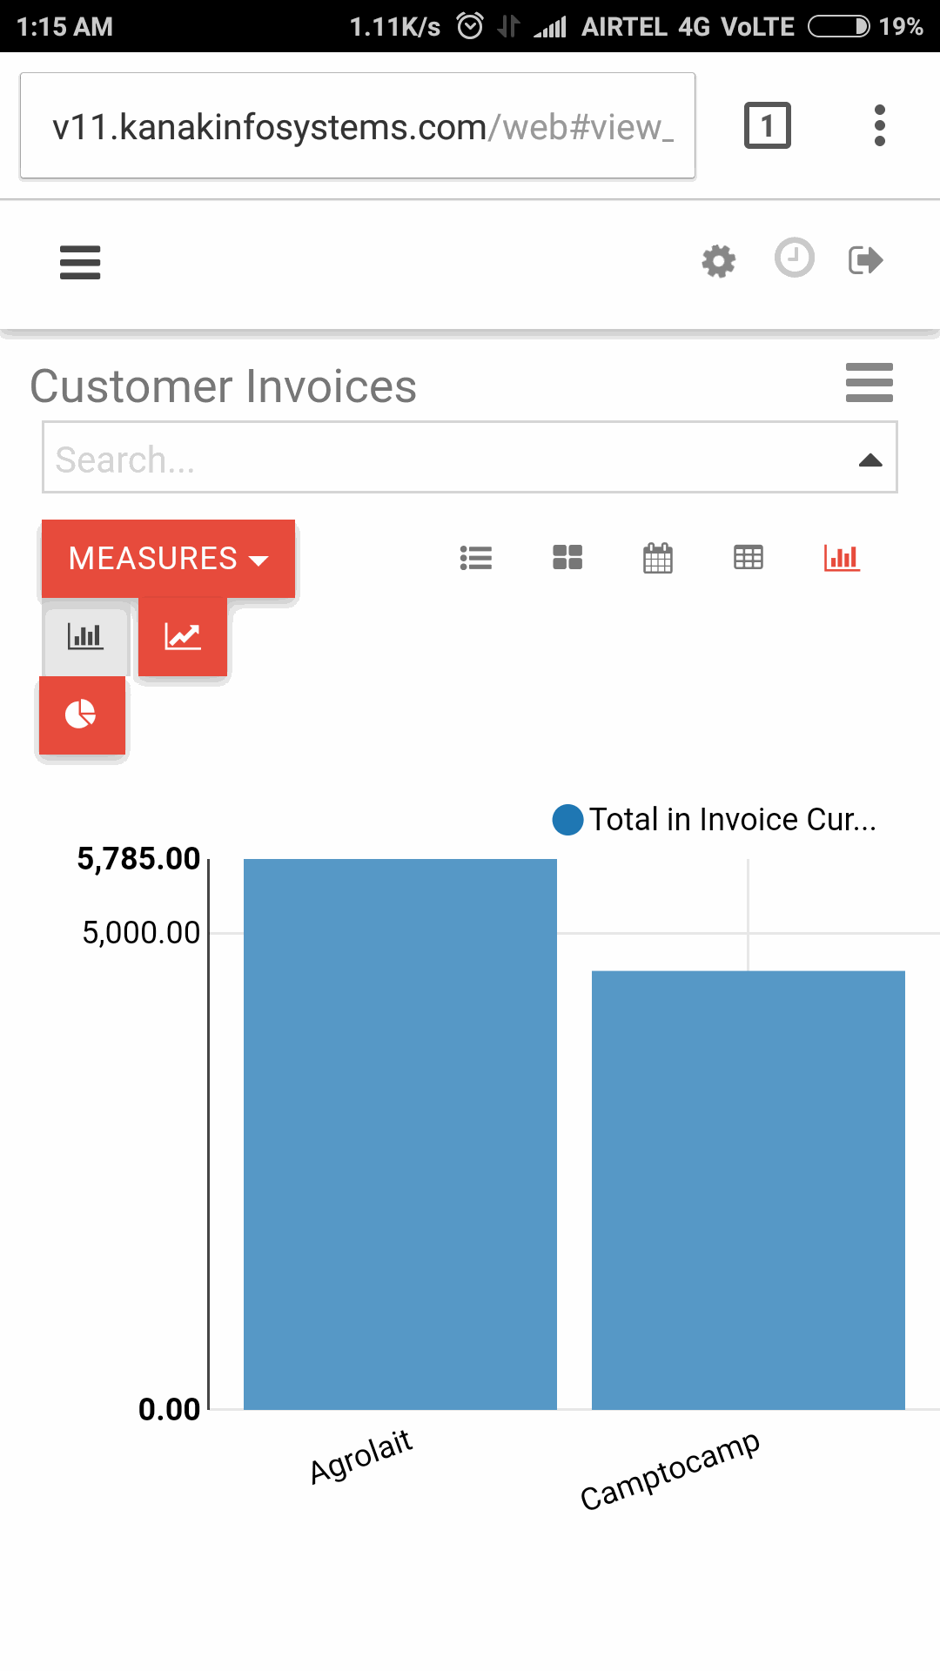
Task: Switch to kanban view
Action: pos(567,558)
